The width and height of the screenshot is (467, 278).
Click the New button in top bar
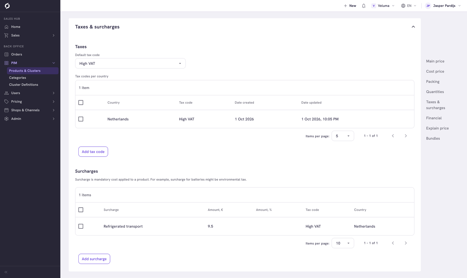click(x=350, y=6)
